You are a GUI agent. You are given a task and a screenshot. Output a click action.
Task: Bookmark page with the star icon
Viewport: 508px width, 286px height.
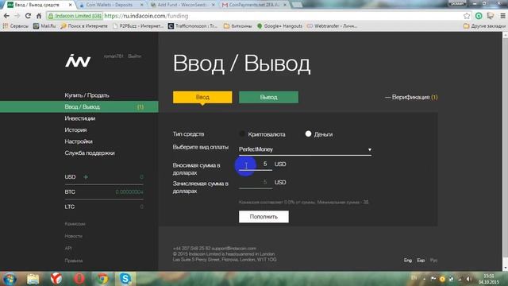tap(467, 16)
